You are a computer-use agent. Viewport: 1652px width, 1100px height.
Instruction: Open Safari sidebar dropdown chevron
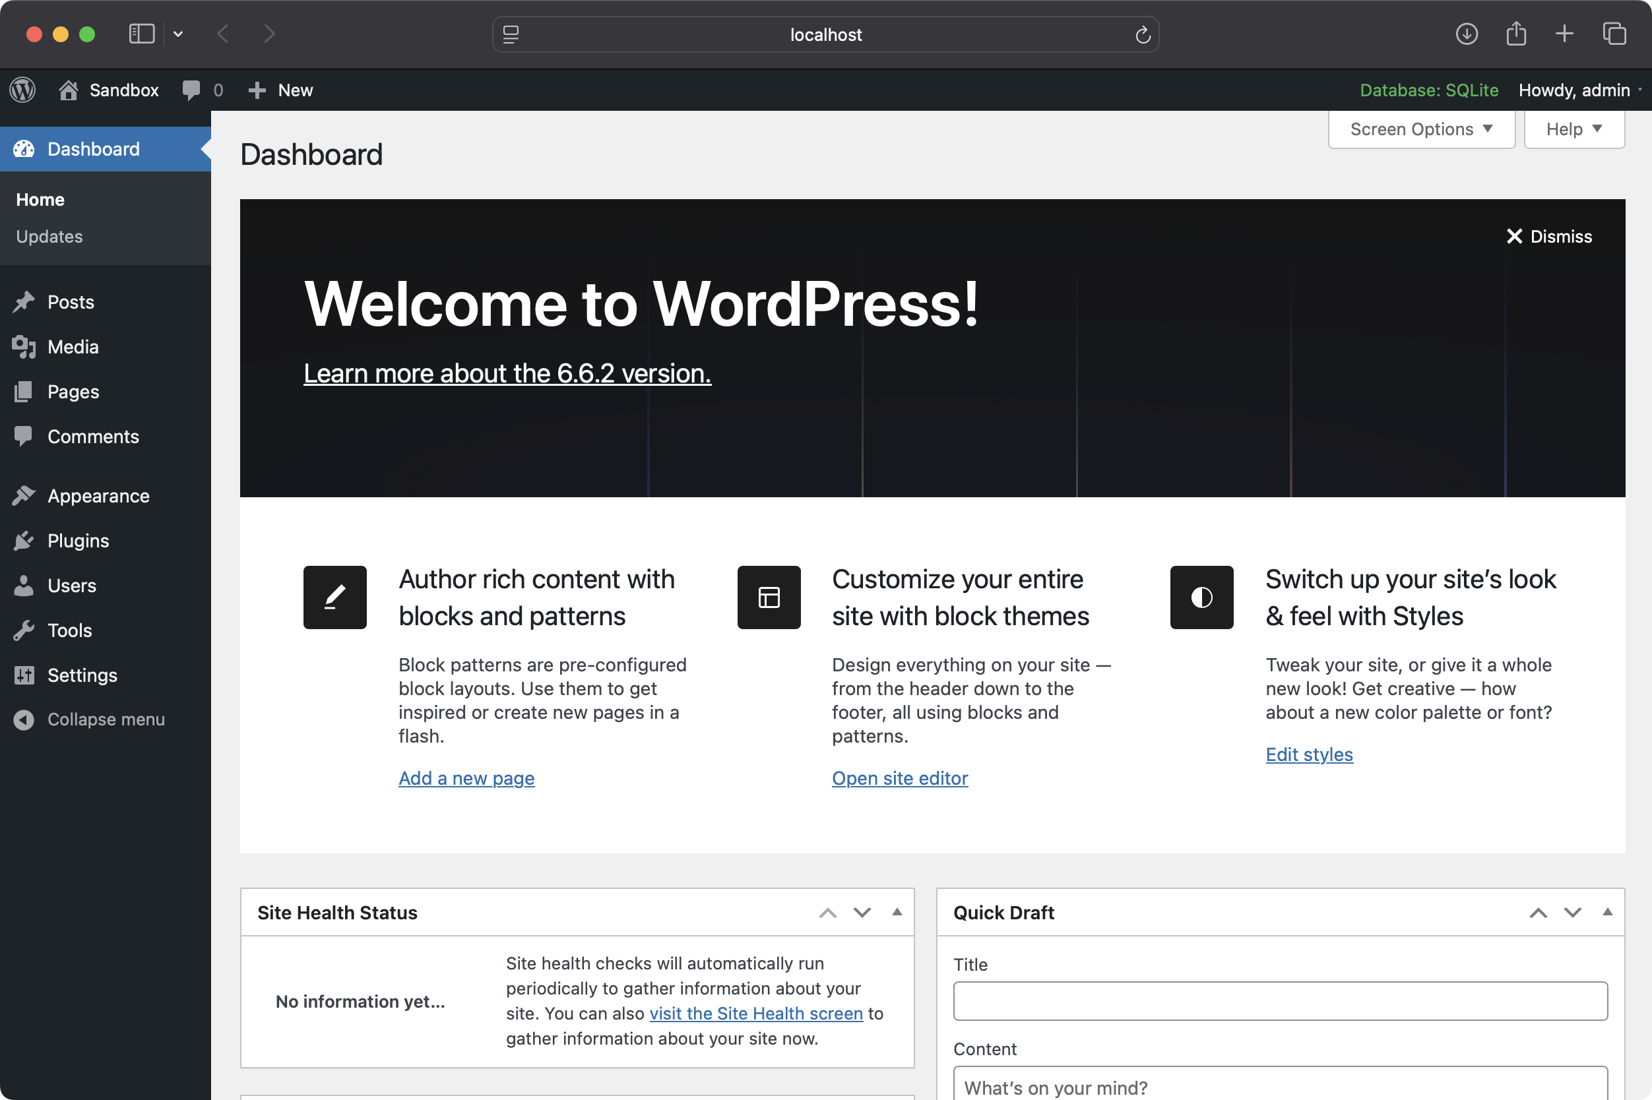pos(178,34)
